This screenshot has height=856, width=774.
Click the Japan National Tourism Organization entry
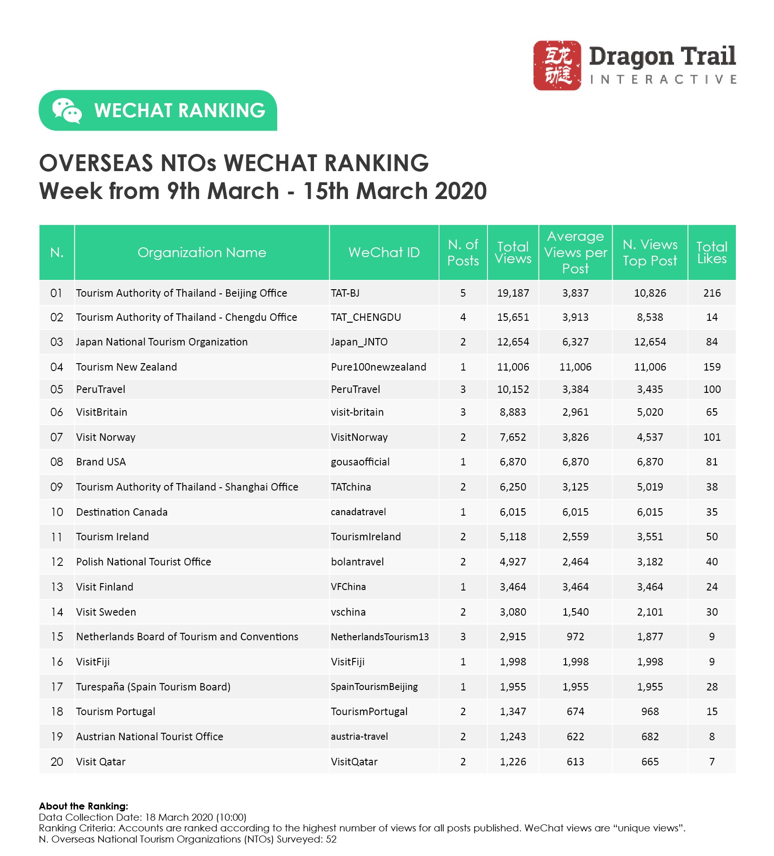[x=162, y=342]
